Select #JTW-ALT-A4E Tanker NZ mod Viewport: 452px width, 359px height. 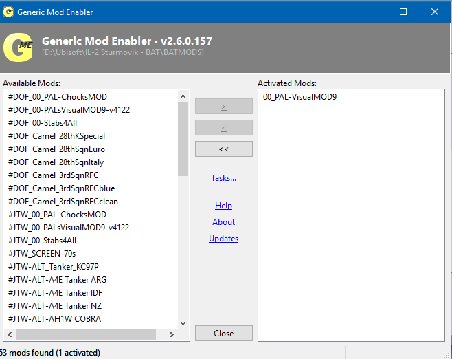55,305
